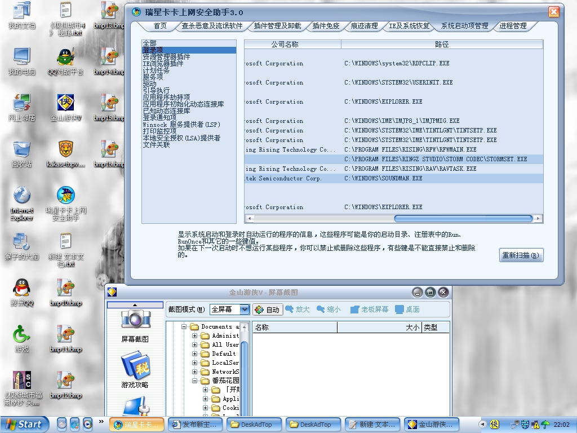
Task: Expand the LocalSer folder node
Action: click(194, 363)
